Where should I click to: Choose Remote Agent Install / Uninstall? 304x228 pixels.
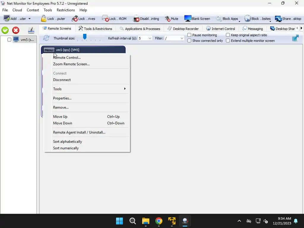pyautogui.click(x=86, y=132)
